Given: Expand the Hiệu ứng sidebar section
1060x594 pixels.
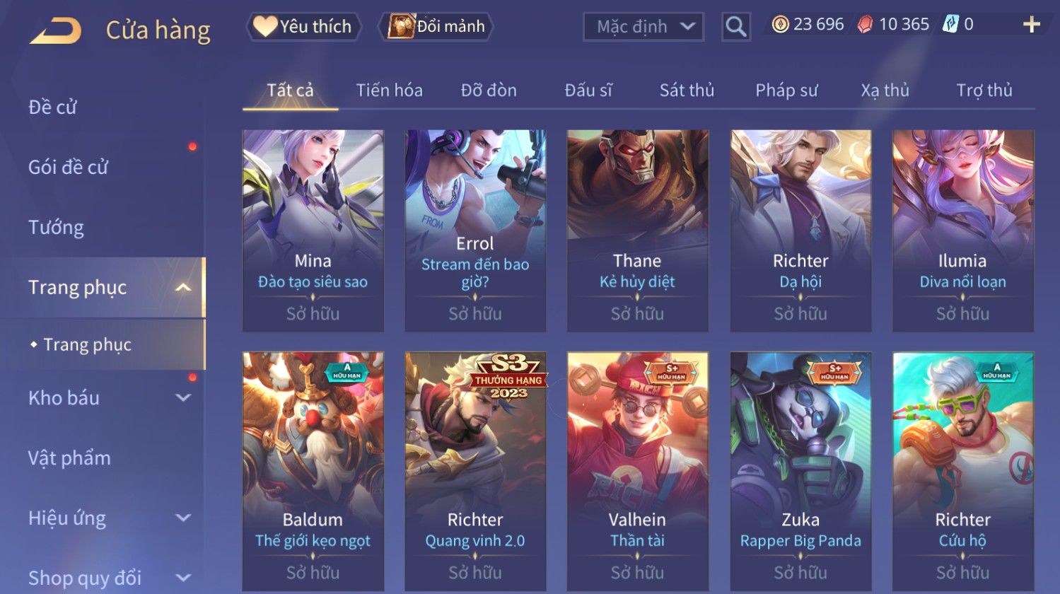Looking at the screenshot, I should [183, 518].
